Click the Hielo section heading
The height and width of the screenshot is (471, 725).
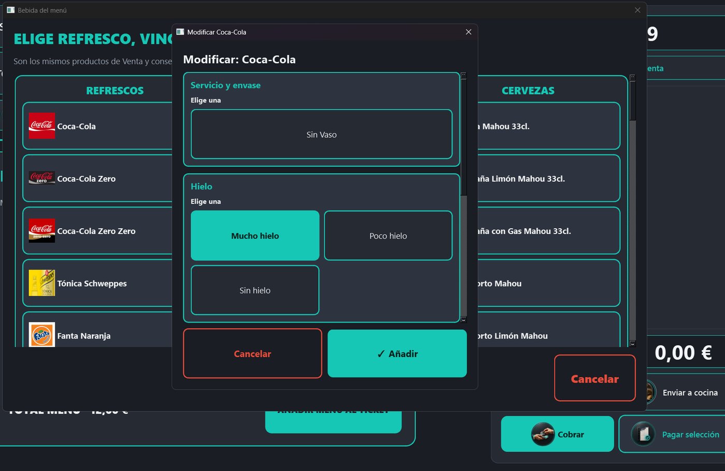click(x=201, y=186)
